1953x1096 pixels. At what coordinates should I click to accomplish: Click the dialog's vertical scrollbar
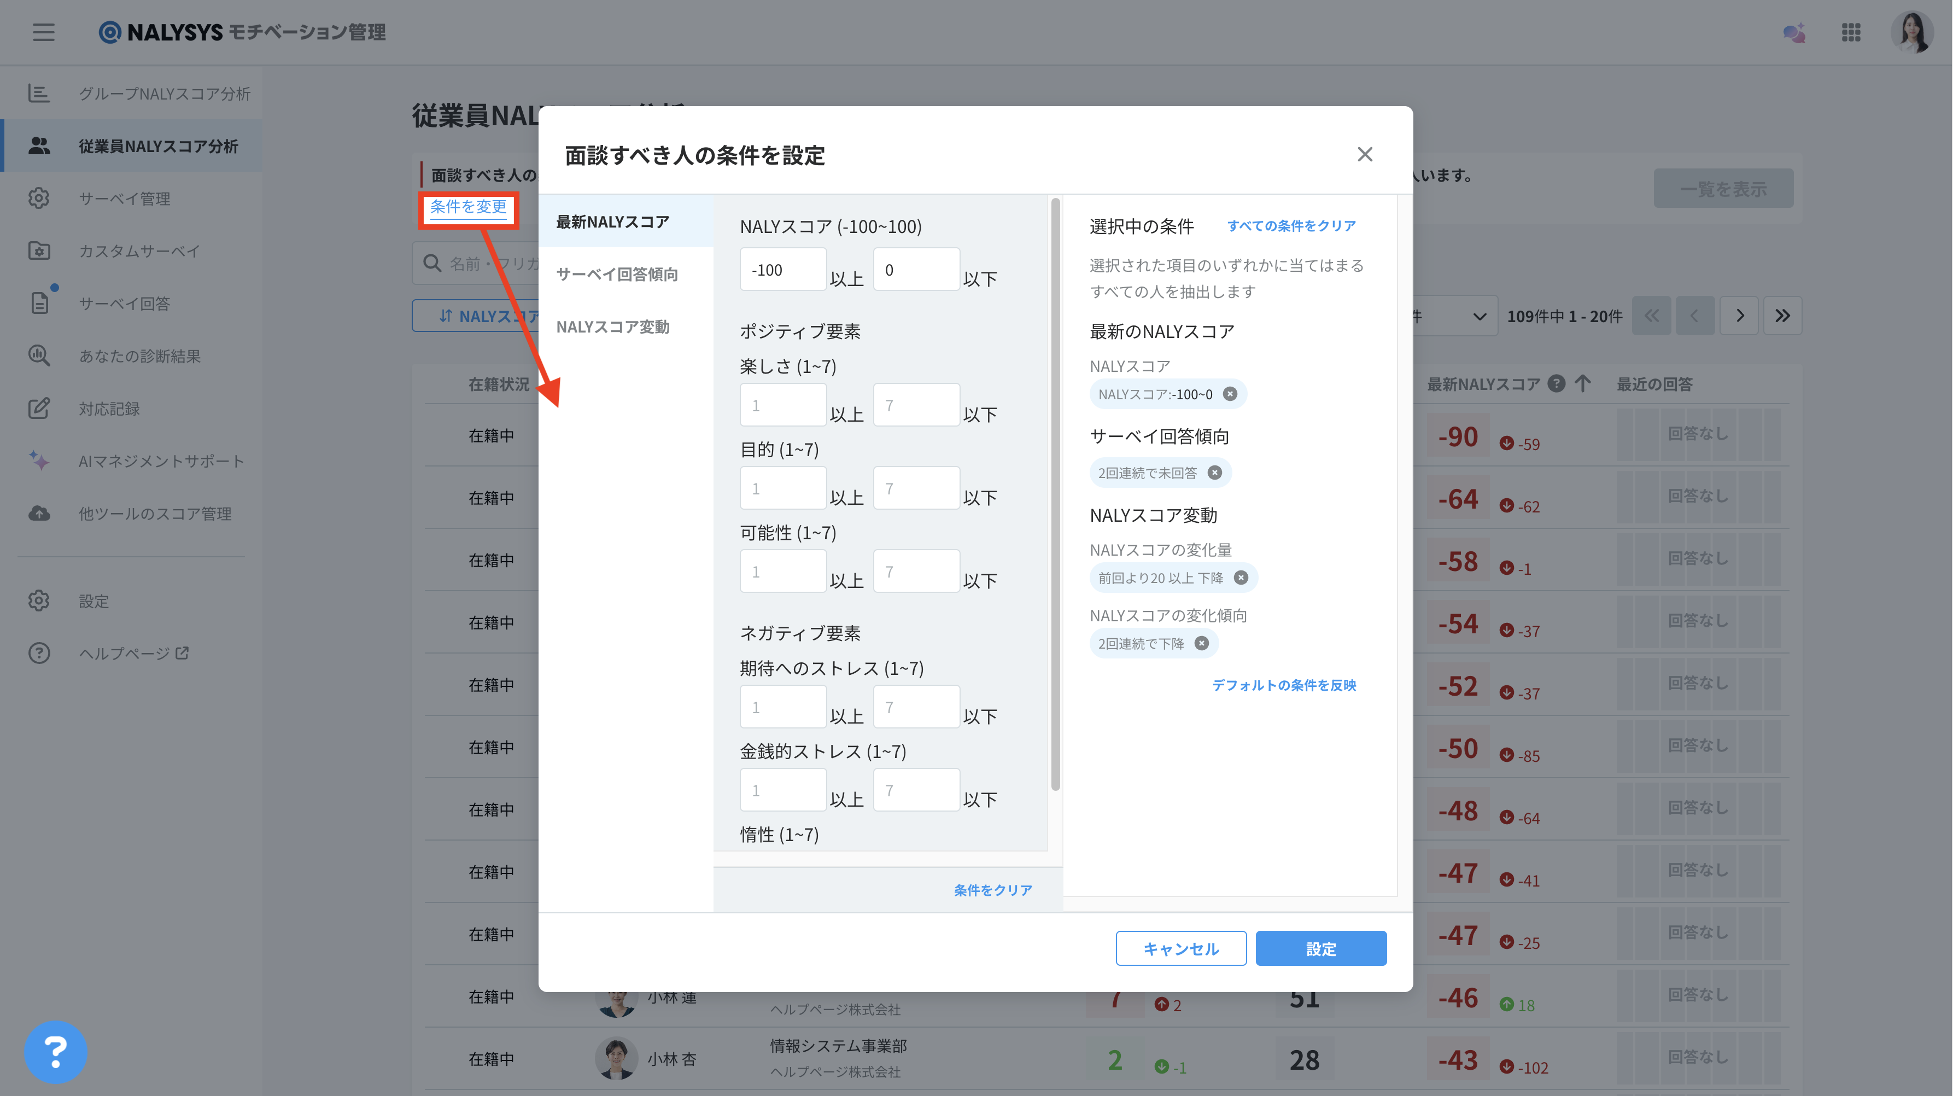tap(1055, 493)
